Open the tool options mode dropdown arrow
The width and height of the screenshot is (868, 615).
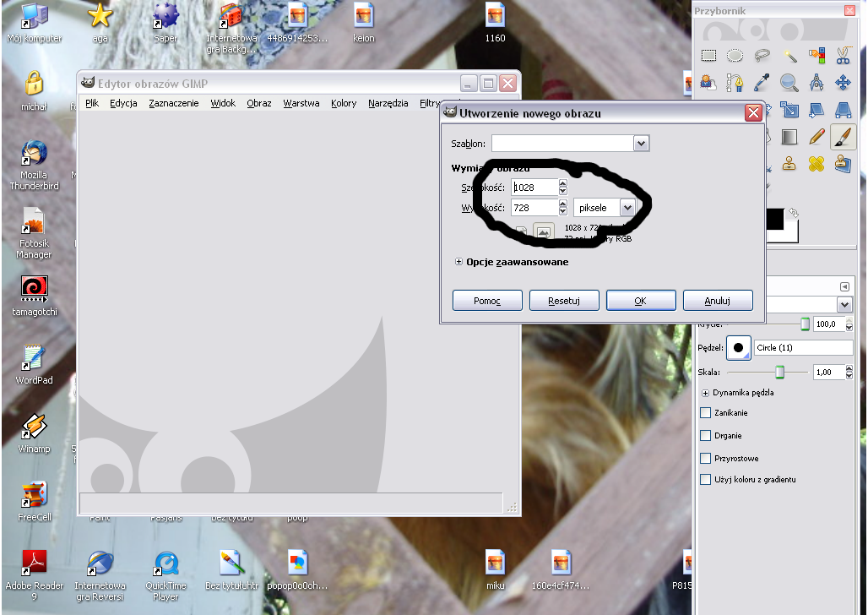click(844, 304)
